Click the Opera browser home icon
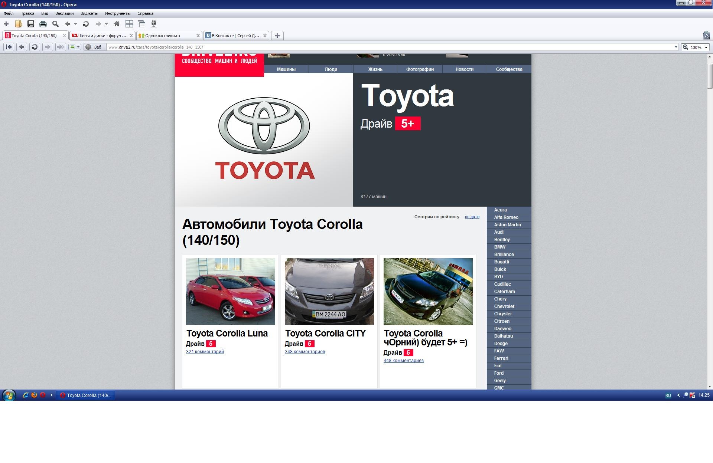This screenshot has height=463, width=713. 116,24
